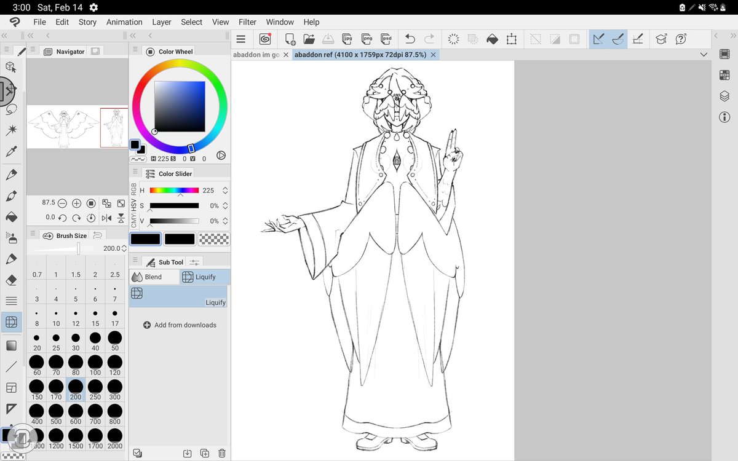Image resolution: width=738 pixels, height=461 pixels.
Task: Toggle Snap to Grid
Action: (638, 39)
